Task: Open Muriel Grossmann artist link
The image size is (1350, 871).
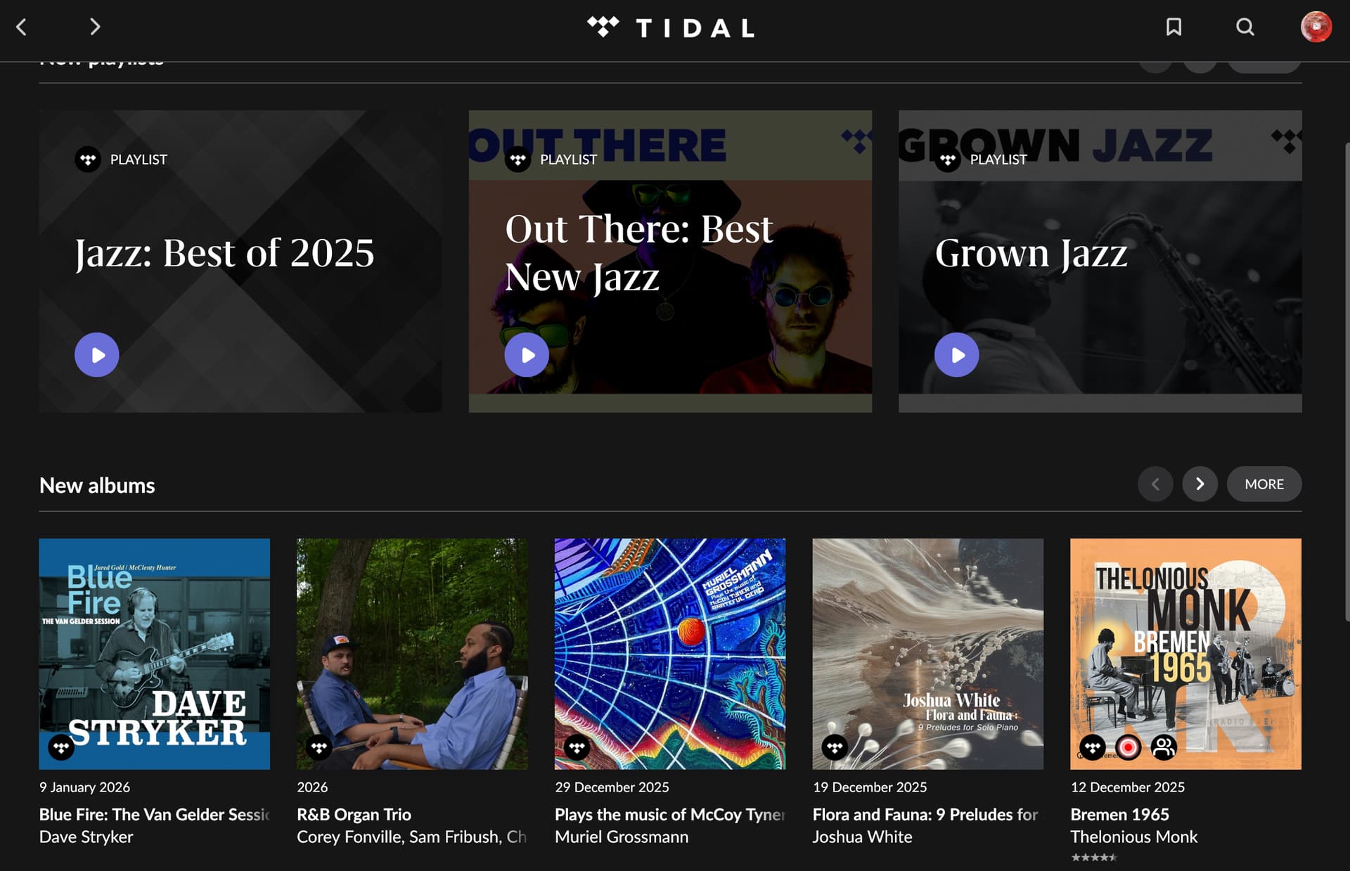Action: click(x=622, y=837)
